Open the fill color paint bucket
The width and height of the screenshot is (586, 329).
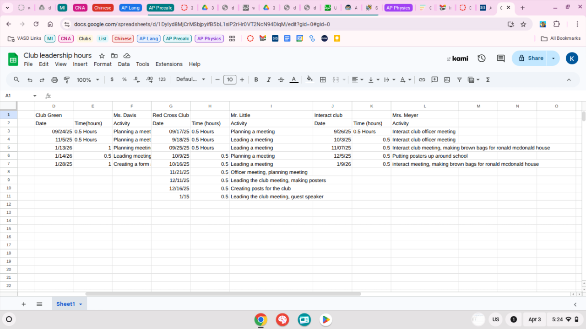[310, 80]
